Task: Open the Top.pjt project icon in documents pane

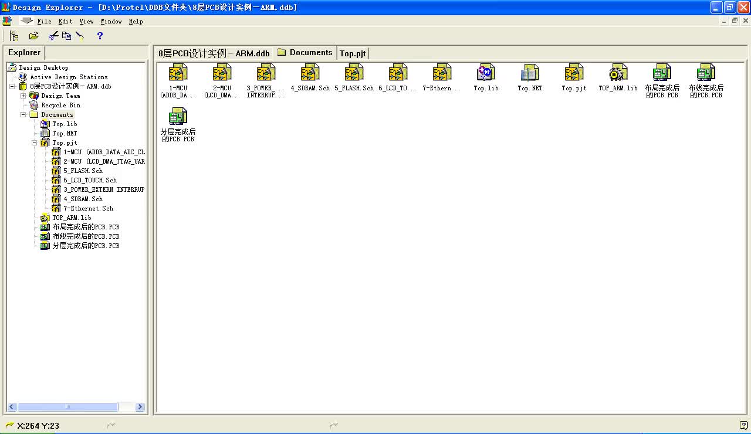Action: tap(574, 73)
